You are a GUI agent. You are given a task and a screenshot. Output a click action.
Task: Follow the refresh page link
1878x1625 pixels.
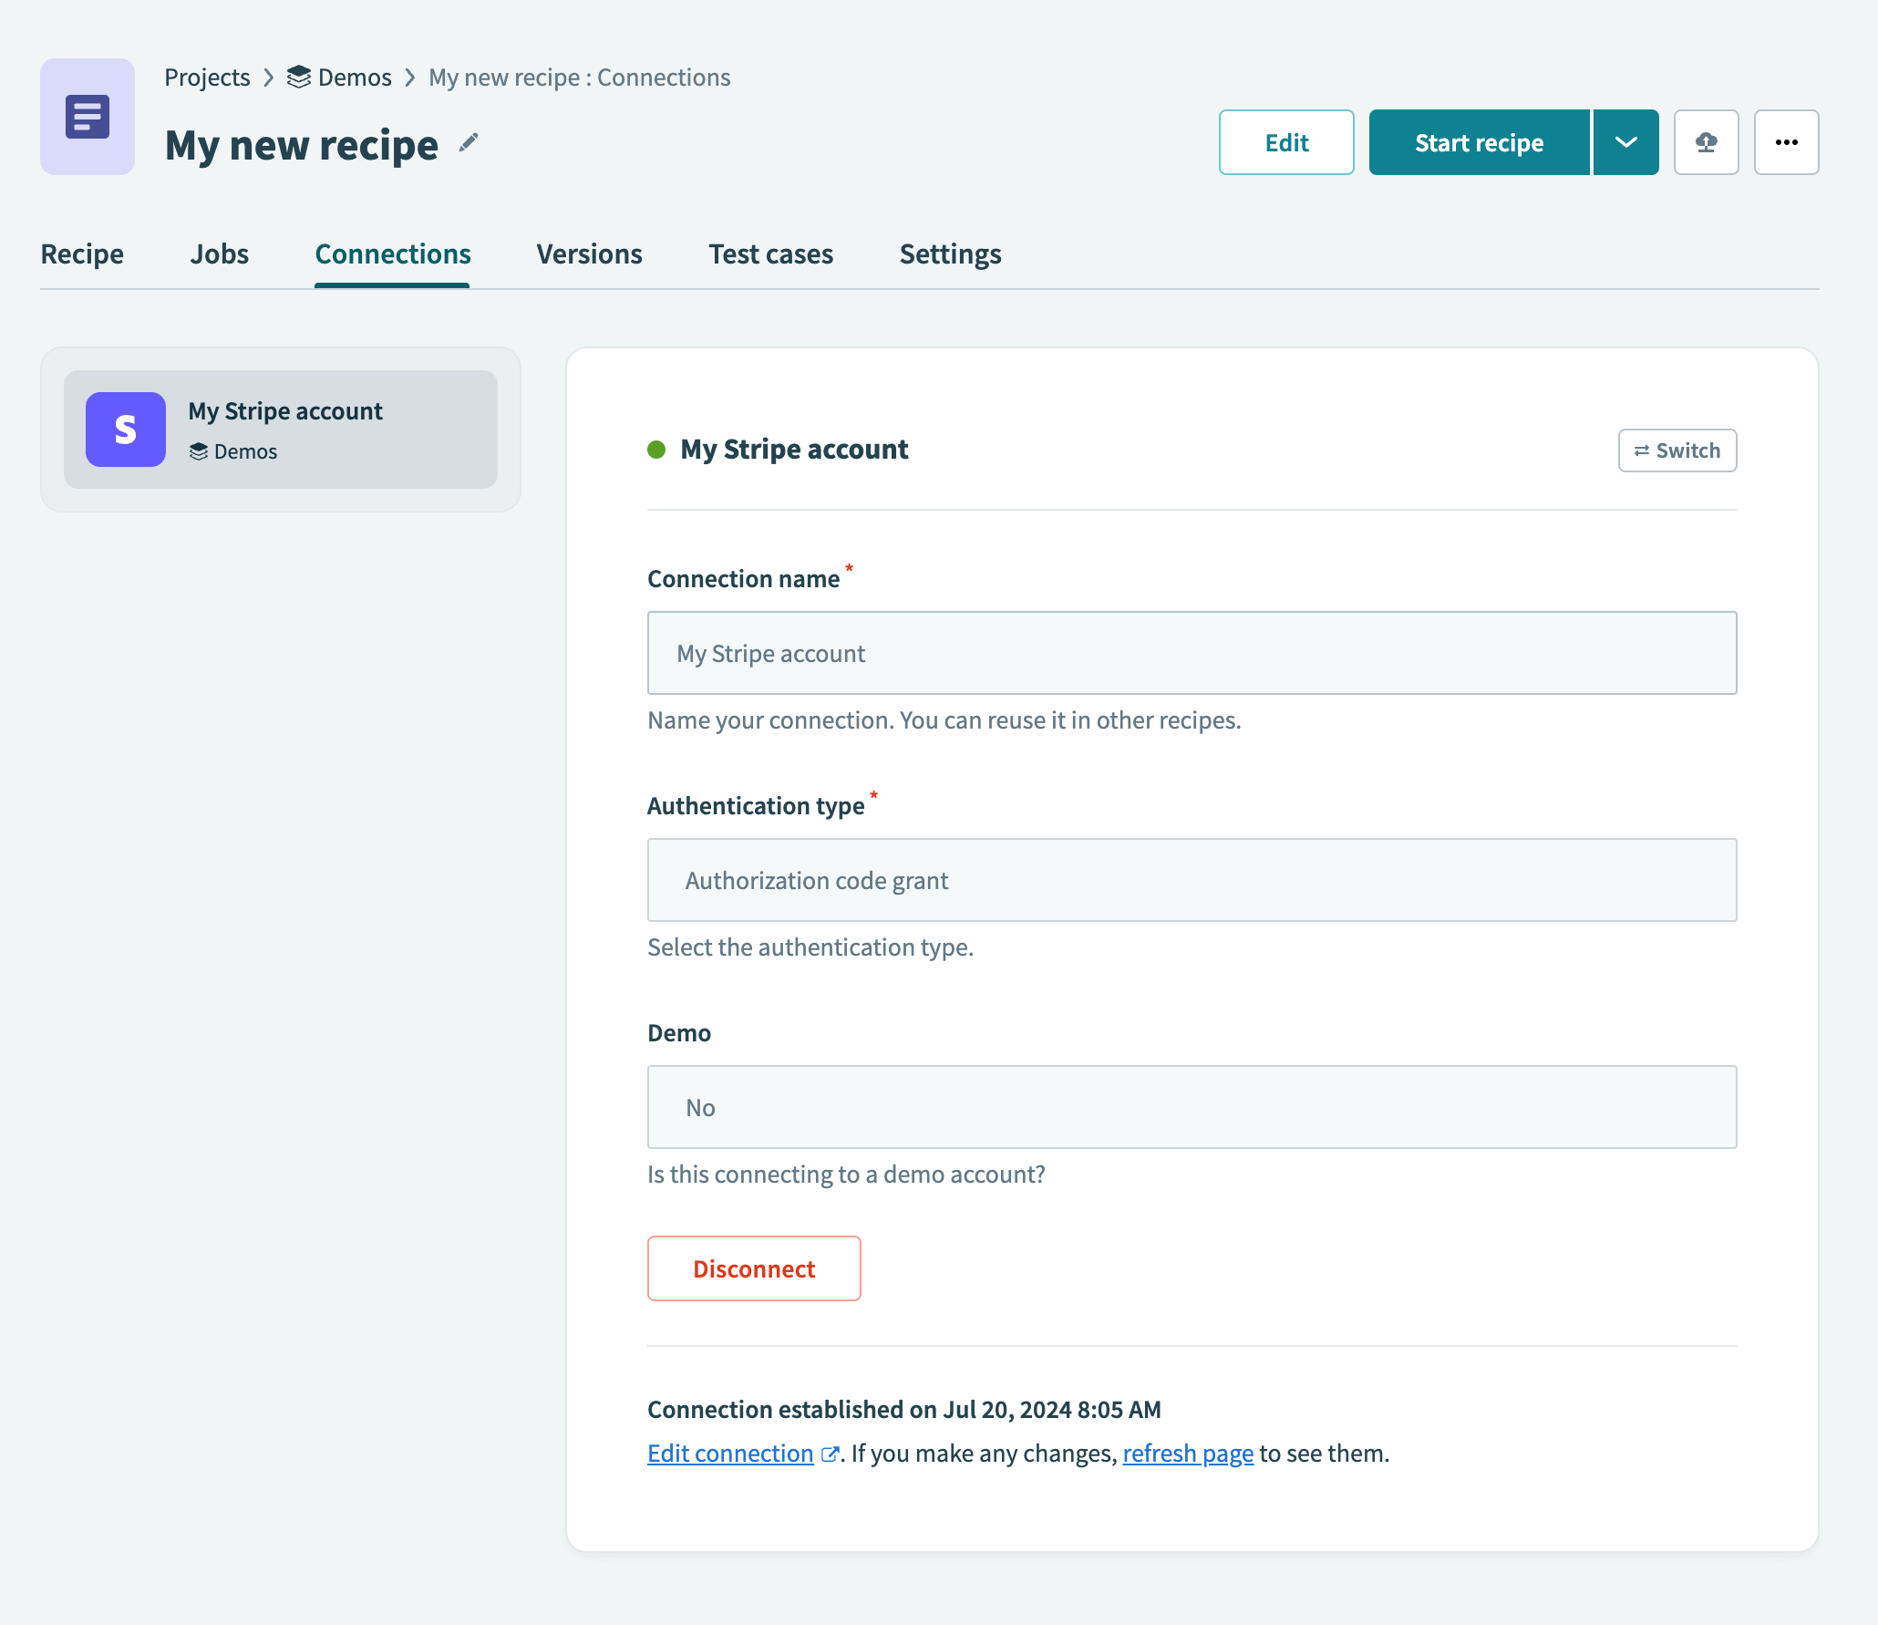coord(1187,1453)
